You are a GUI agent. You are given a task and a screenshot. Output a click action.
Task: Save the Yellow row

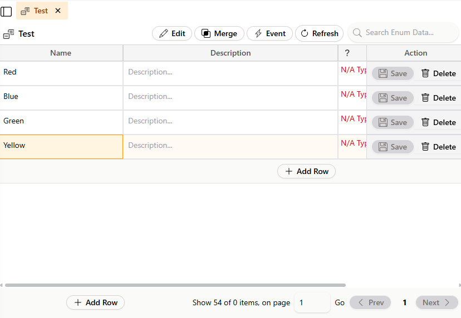(393, 147)
